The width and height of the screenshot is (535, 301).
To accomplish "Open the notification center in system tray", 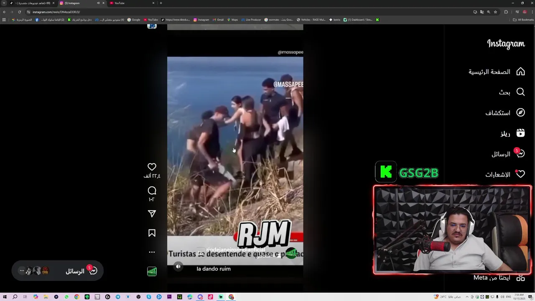I will (530, 297).
